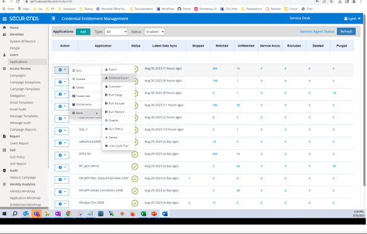
Task: Go to Home in the sidebar
Action: (14, 28)
